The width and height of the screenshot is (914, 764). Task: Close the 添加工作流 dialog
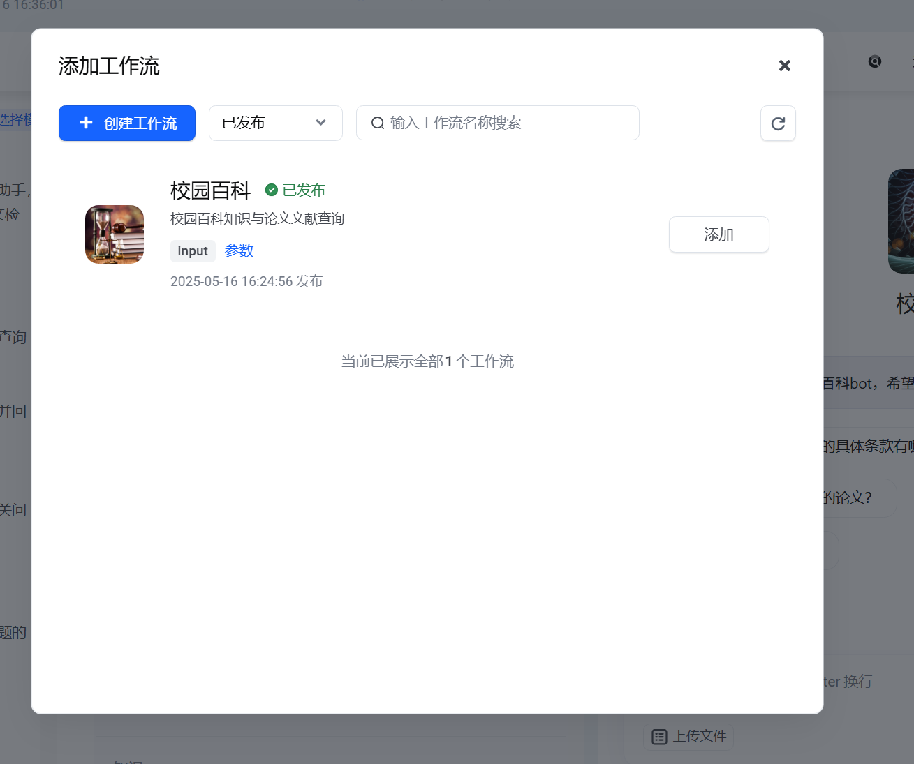[785, 66]
